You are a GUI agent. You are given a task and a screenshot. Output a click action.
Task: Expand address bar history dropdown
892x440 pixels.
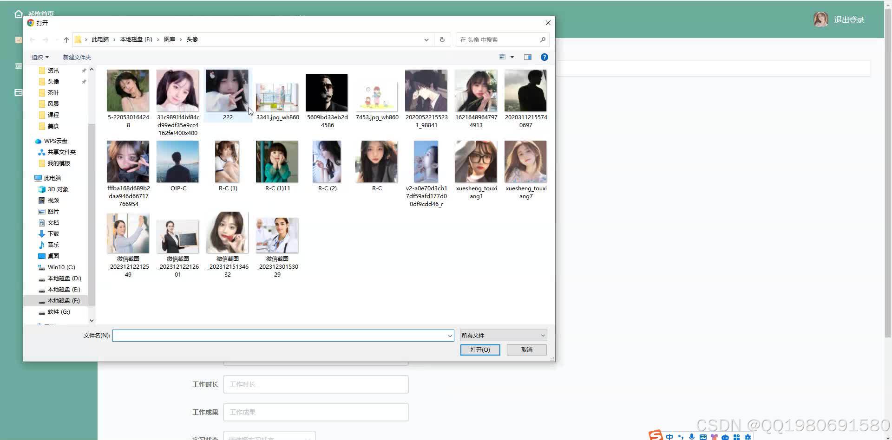[x=426, y=40]
